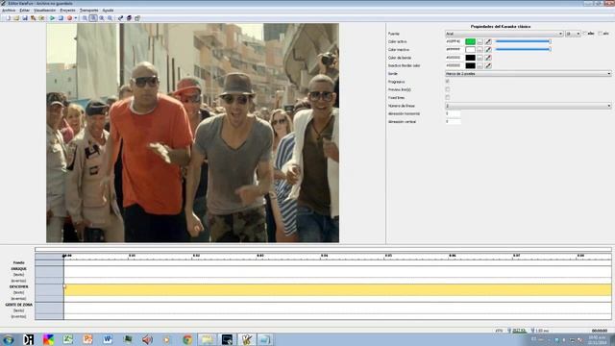Toggle the first font style checkbox next to size

point(585,34)
